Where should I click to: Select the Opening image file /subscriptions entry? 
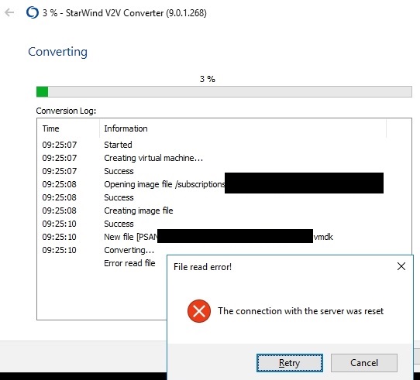164,184
